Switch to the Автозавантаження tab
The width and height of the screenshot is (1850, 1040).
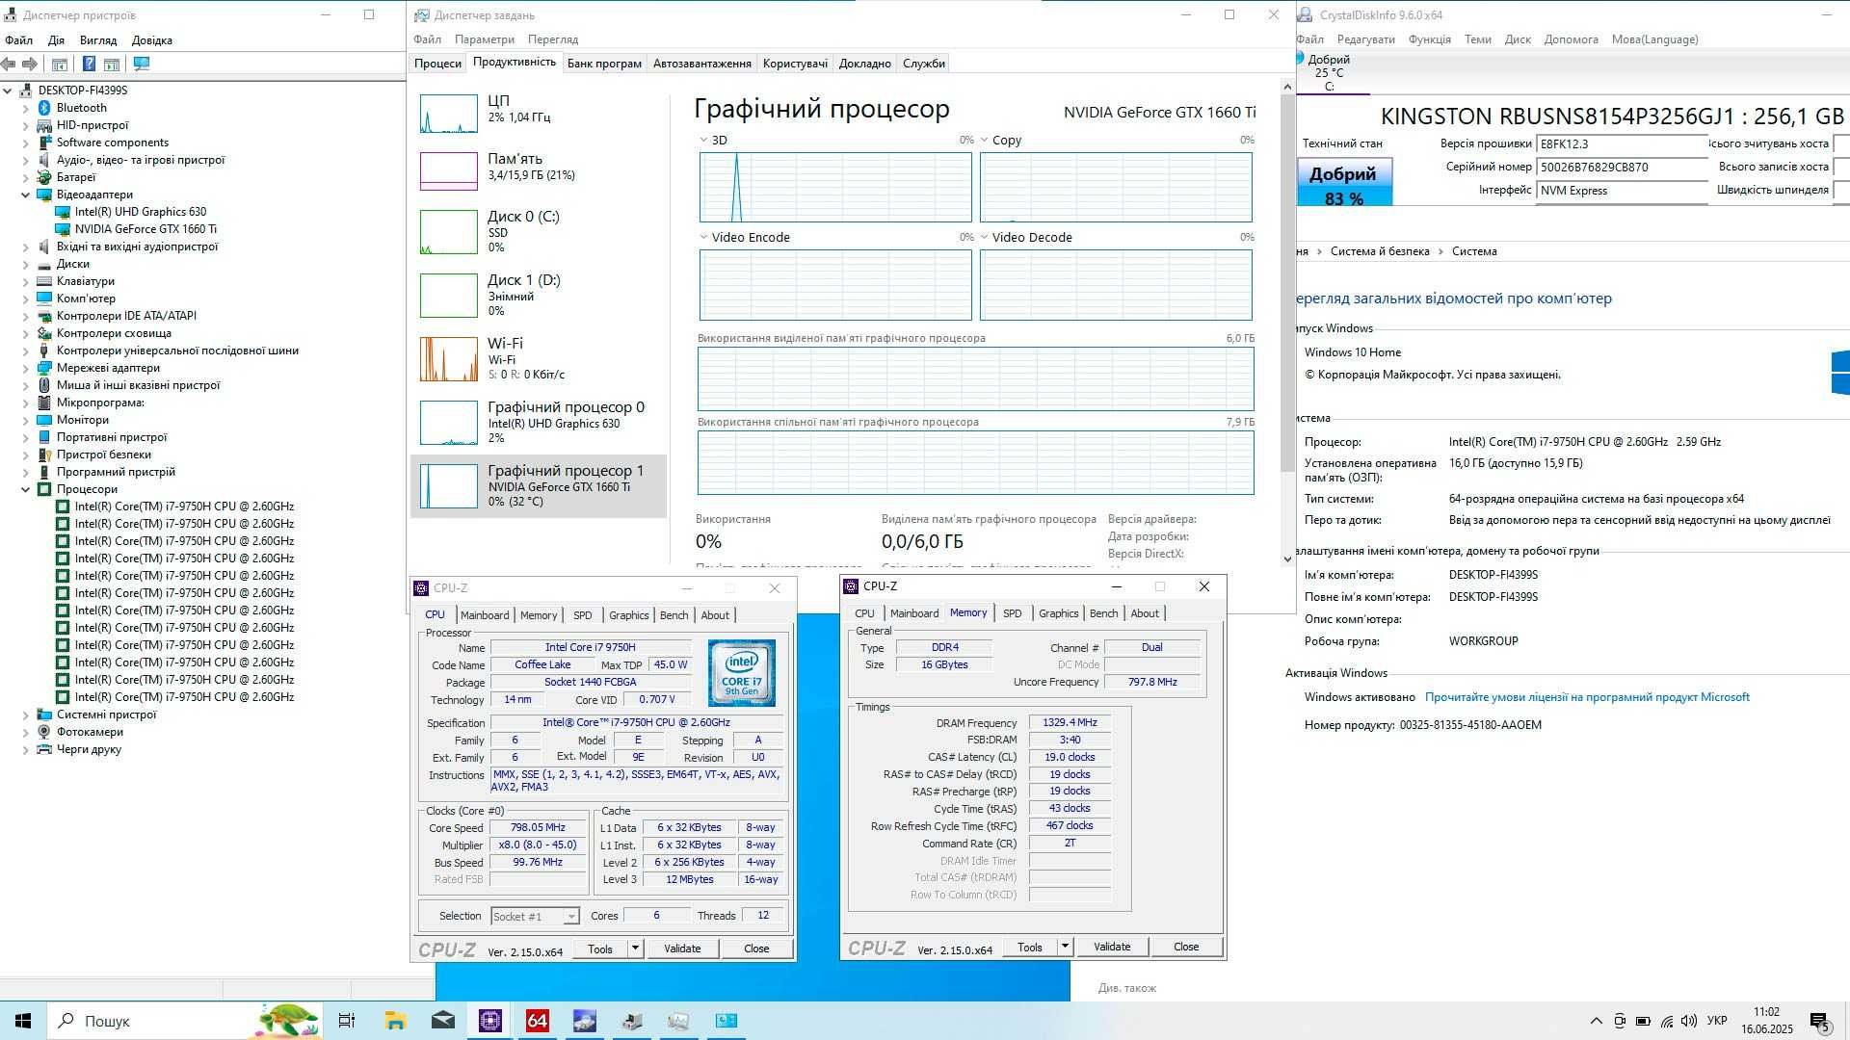[x=701, y=64]
